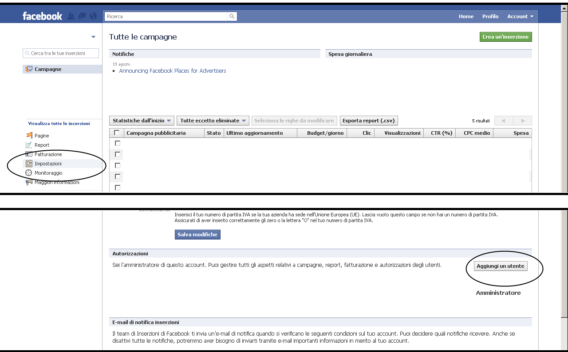Open Impostazioni in the sidebar

(x=48, y=164)
